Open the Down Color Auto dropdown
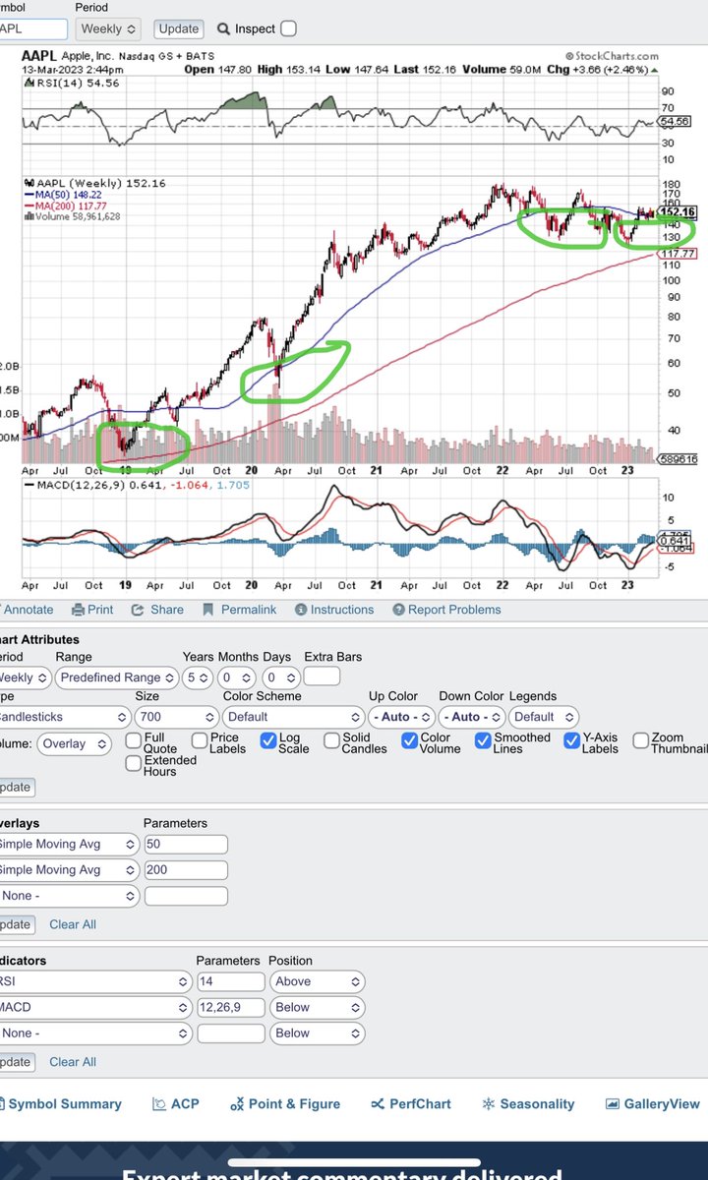708x1180 pixels. tap(473, 717)
